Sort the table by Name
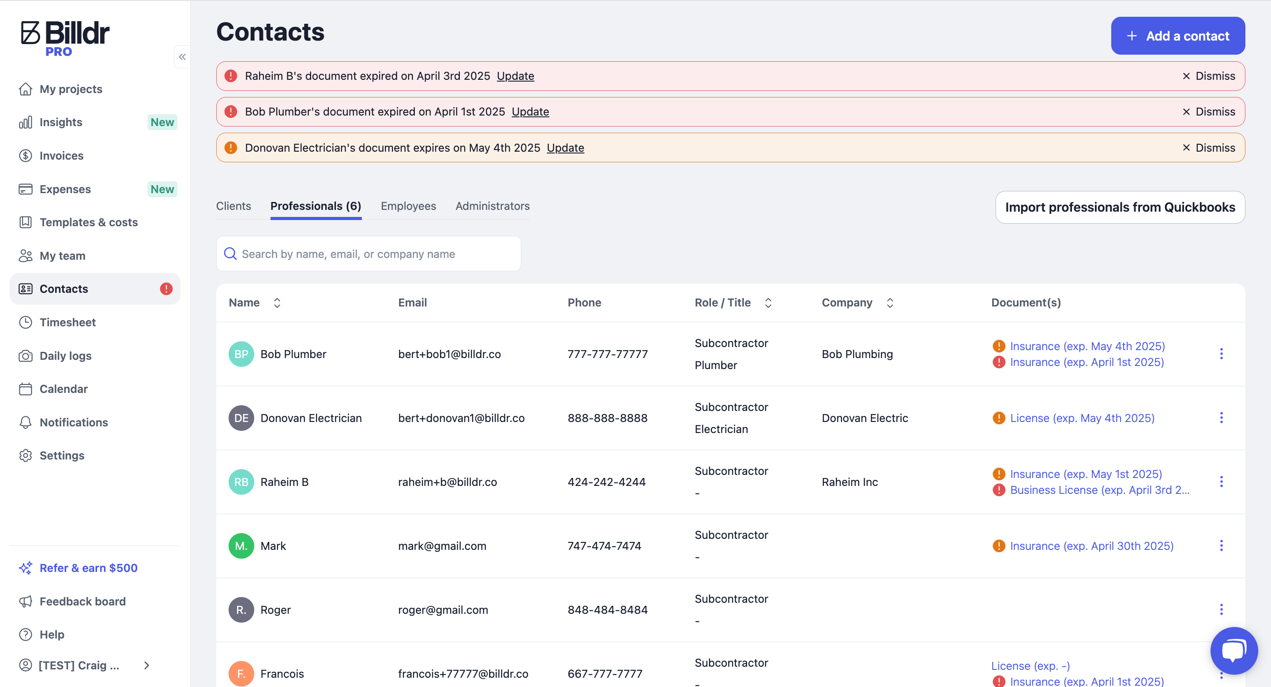This screenshot has height=687, width=1271. coord(277,302)
